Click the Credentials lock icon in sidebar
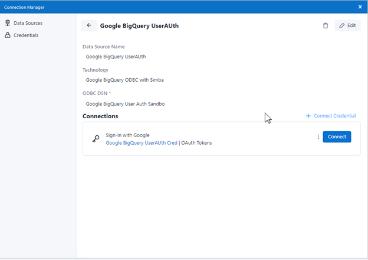 click(8, 35)
